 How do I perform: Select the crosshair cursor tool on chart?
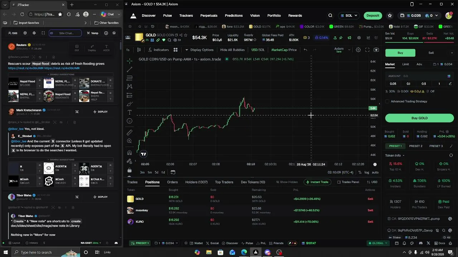click(x=130, y=61)
